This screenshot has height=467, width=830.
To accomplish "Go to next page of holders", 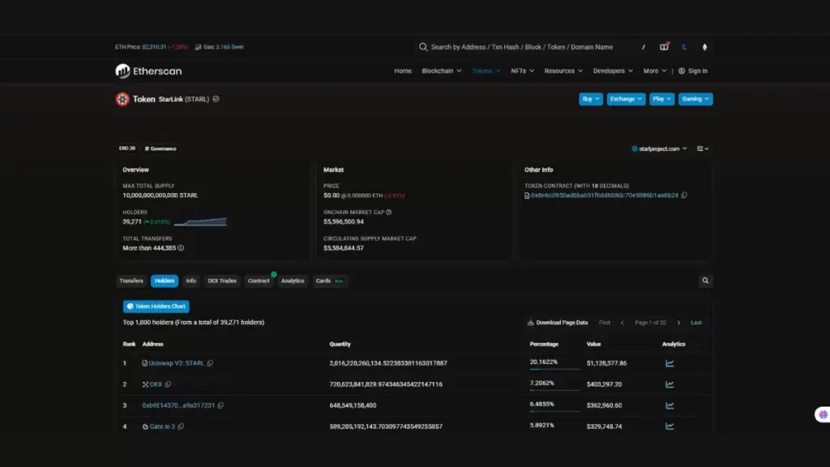I will 678,323.
